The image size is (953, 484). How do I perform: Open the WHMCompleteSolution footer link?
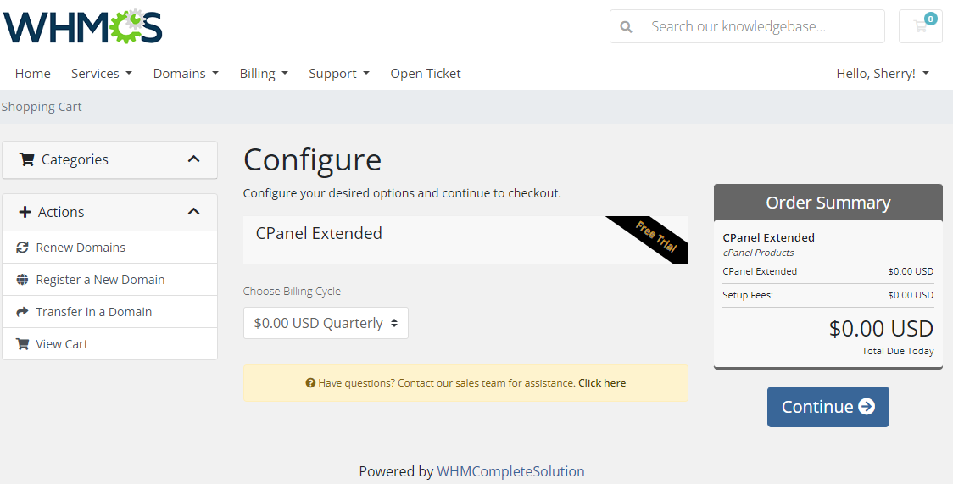point(510,471)
